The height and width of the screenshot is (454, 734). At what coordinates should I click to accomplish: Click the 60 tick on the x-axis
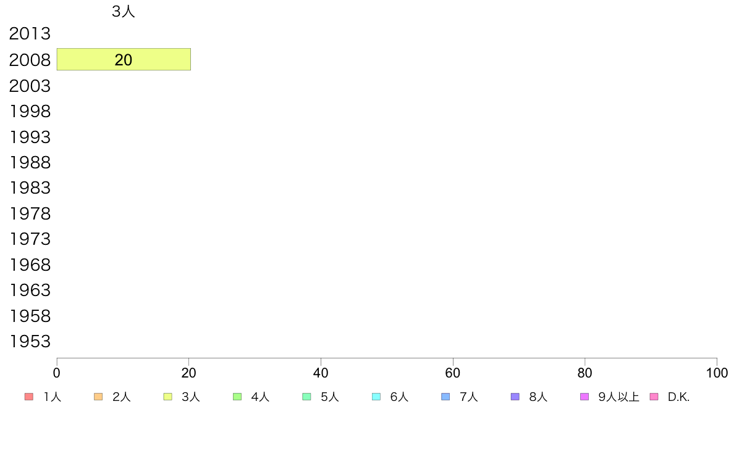click(x=453, y=373)
